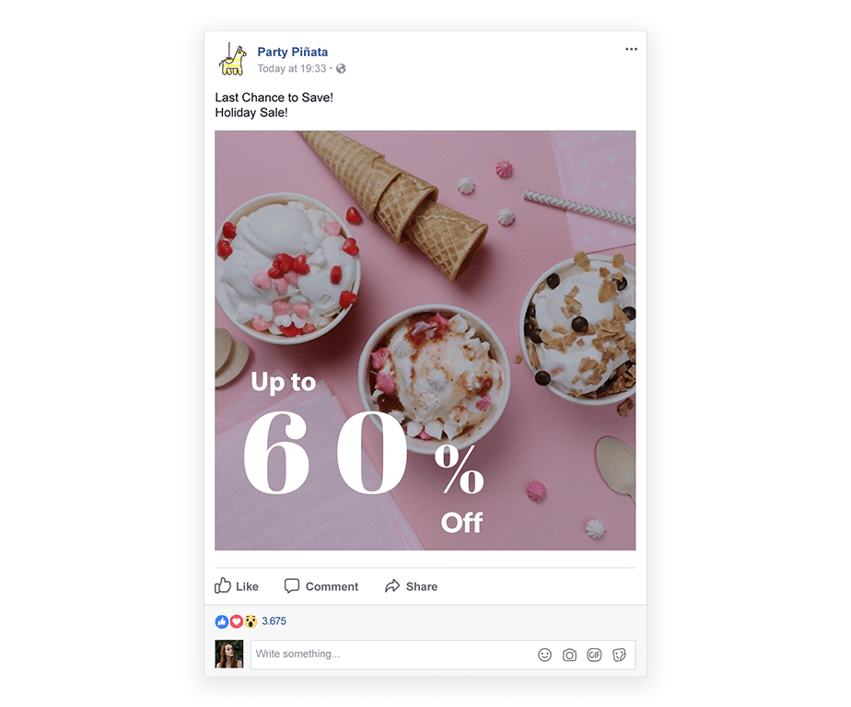Open the 3,675 reactions count

[x=274, y=621]
